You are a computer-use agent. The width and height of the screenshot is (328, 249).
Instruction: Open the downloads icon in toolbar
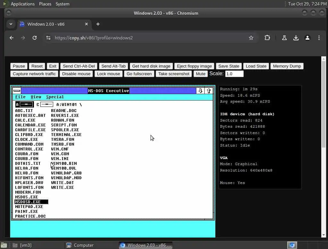[x=296, y=38]
